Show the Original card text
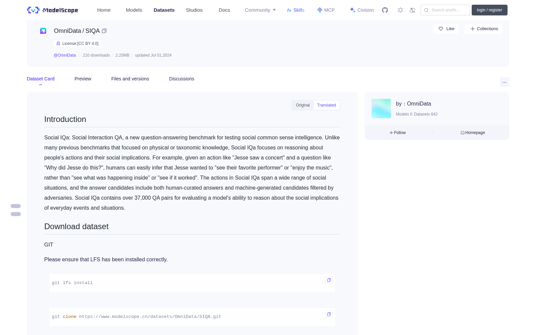Viewport: 536px width, 335px height. pyautogui.click(x=303, y=105)
